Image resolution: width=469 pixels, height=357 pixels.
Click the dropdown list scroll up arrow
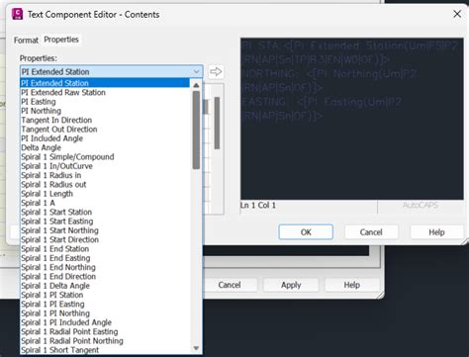tap(196, 85)
